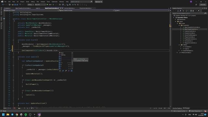The image size is (208, 117).
Task: Select the Utilities folder in Solution Explorer
Action: tap(185, 45)
